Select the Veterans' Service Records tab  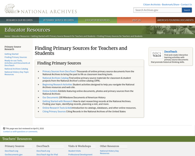[x=58, y=20]
